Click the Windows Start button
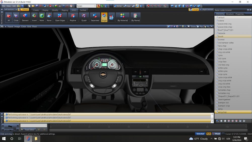Viewport: 252px width, 142px height. click(x=4, y=139)
